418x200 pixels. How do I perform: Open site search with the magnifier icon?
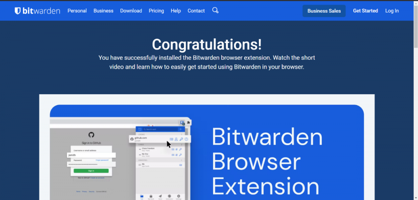215,10
